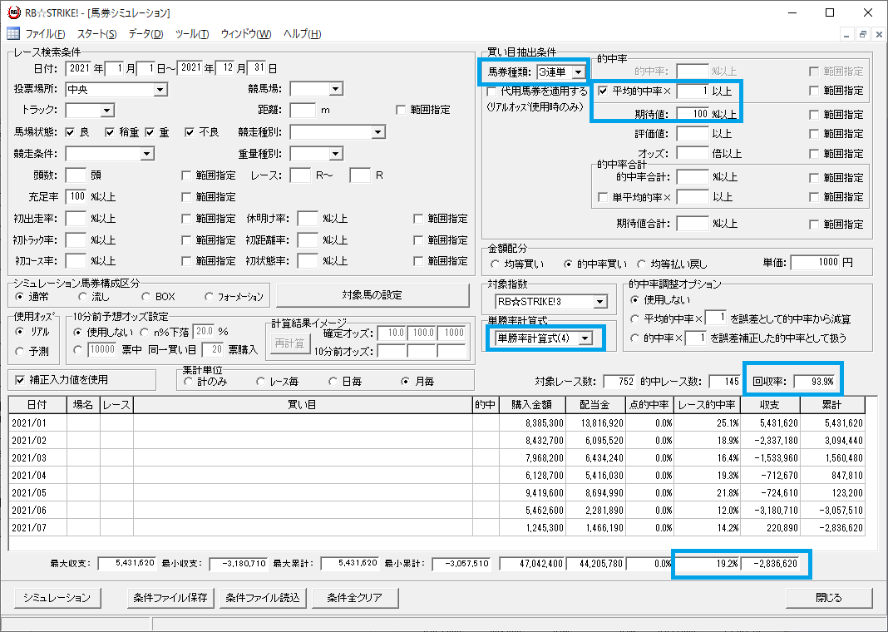The width and height of the screenshot is (888, 632).
Task: Open the ヘルプ(H) menu
Action: click(302, 34)
